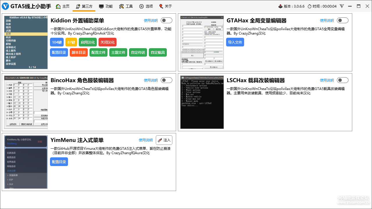Click the red 关闭汉化 button
Viewport: 372px width, 209px height.
pyautogui.click(x=107, y=42)
